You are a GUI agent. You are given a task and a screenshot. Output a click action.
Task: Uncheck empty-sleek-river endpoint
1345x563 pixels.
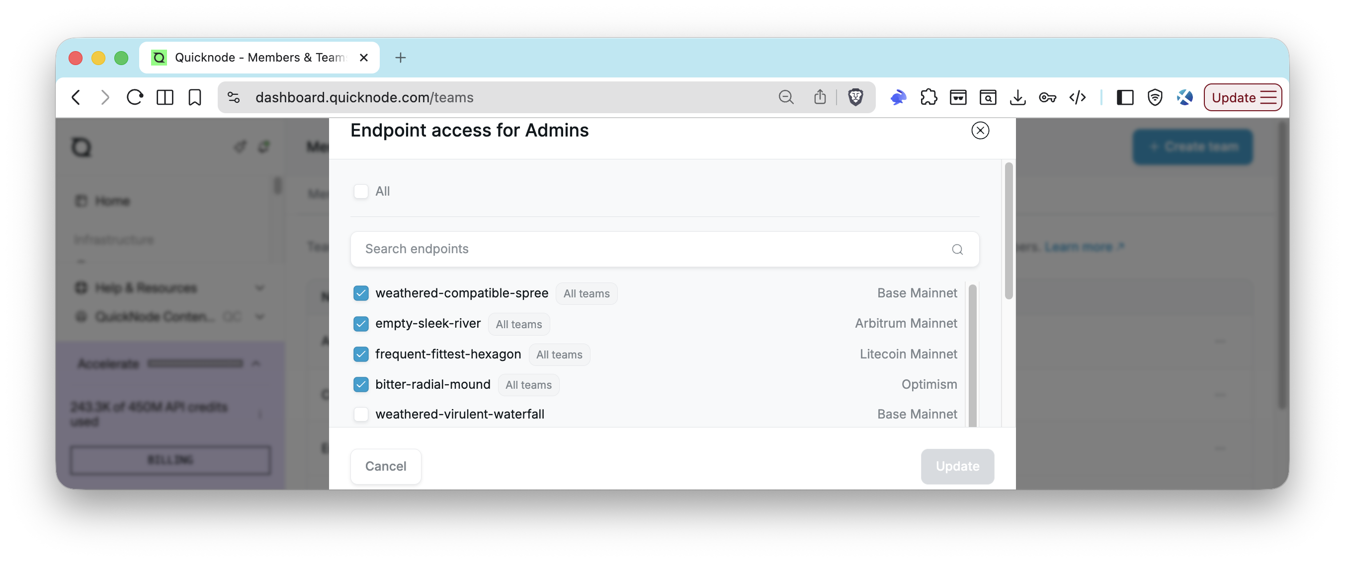(361, 324)
